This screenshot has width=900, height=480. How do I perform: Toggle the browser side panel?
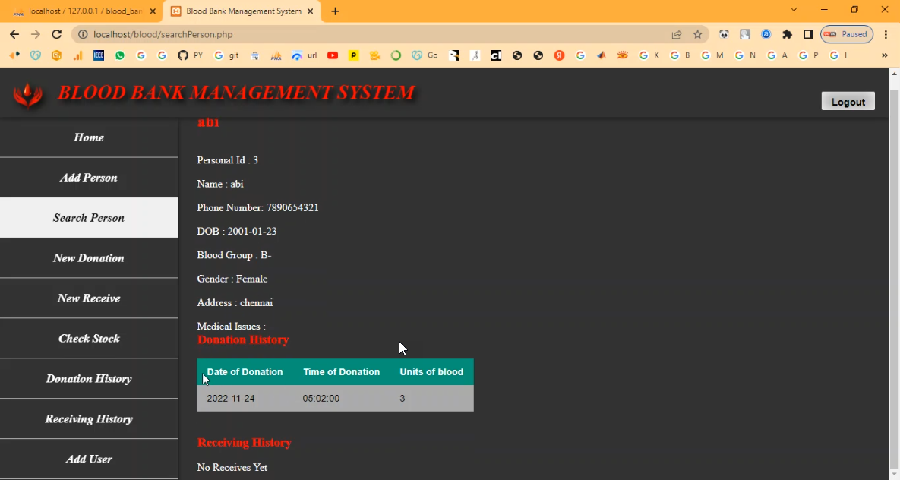(808, 34)
